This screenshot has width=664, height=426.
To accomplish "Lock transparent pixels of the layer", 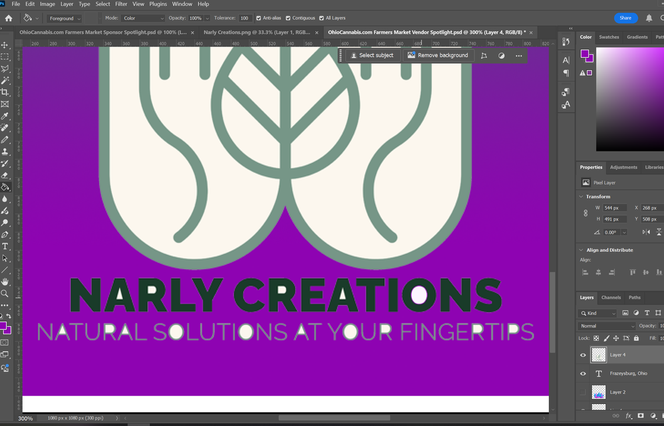I will [596, 338].
